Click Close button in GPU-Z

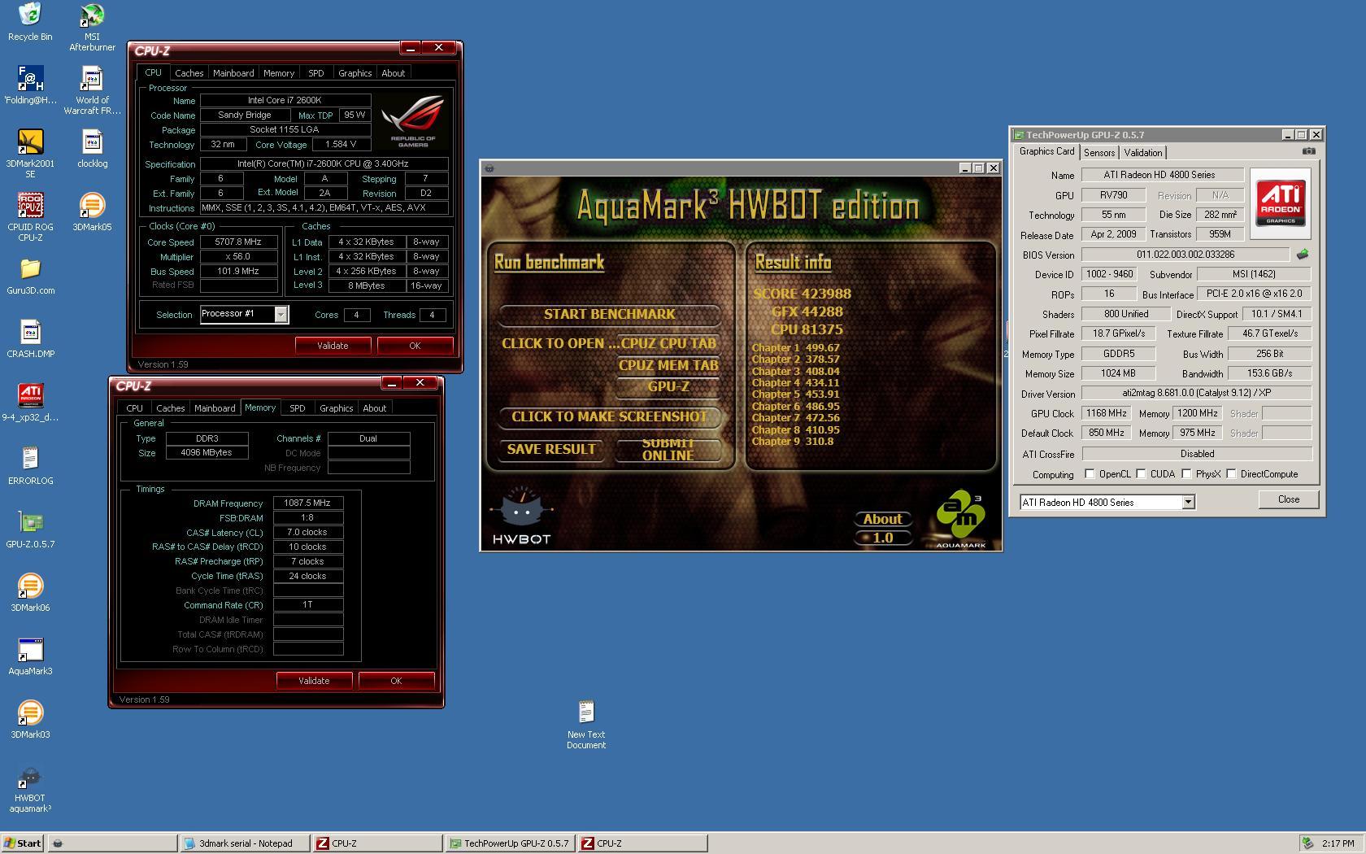pyautogui.click(x=1288, y=499)
